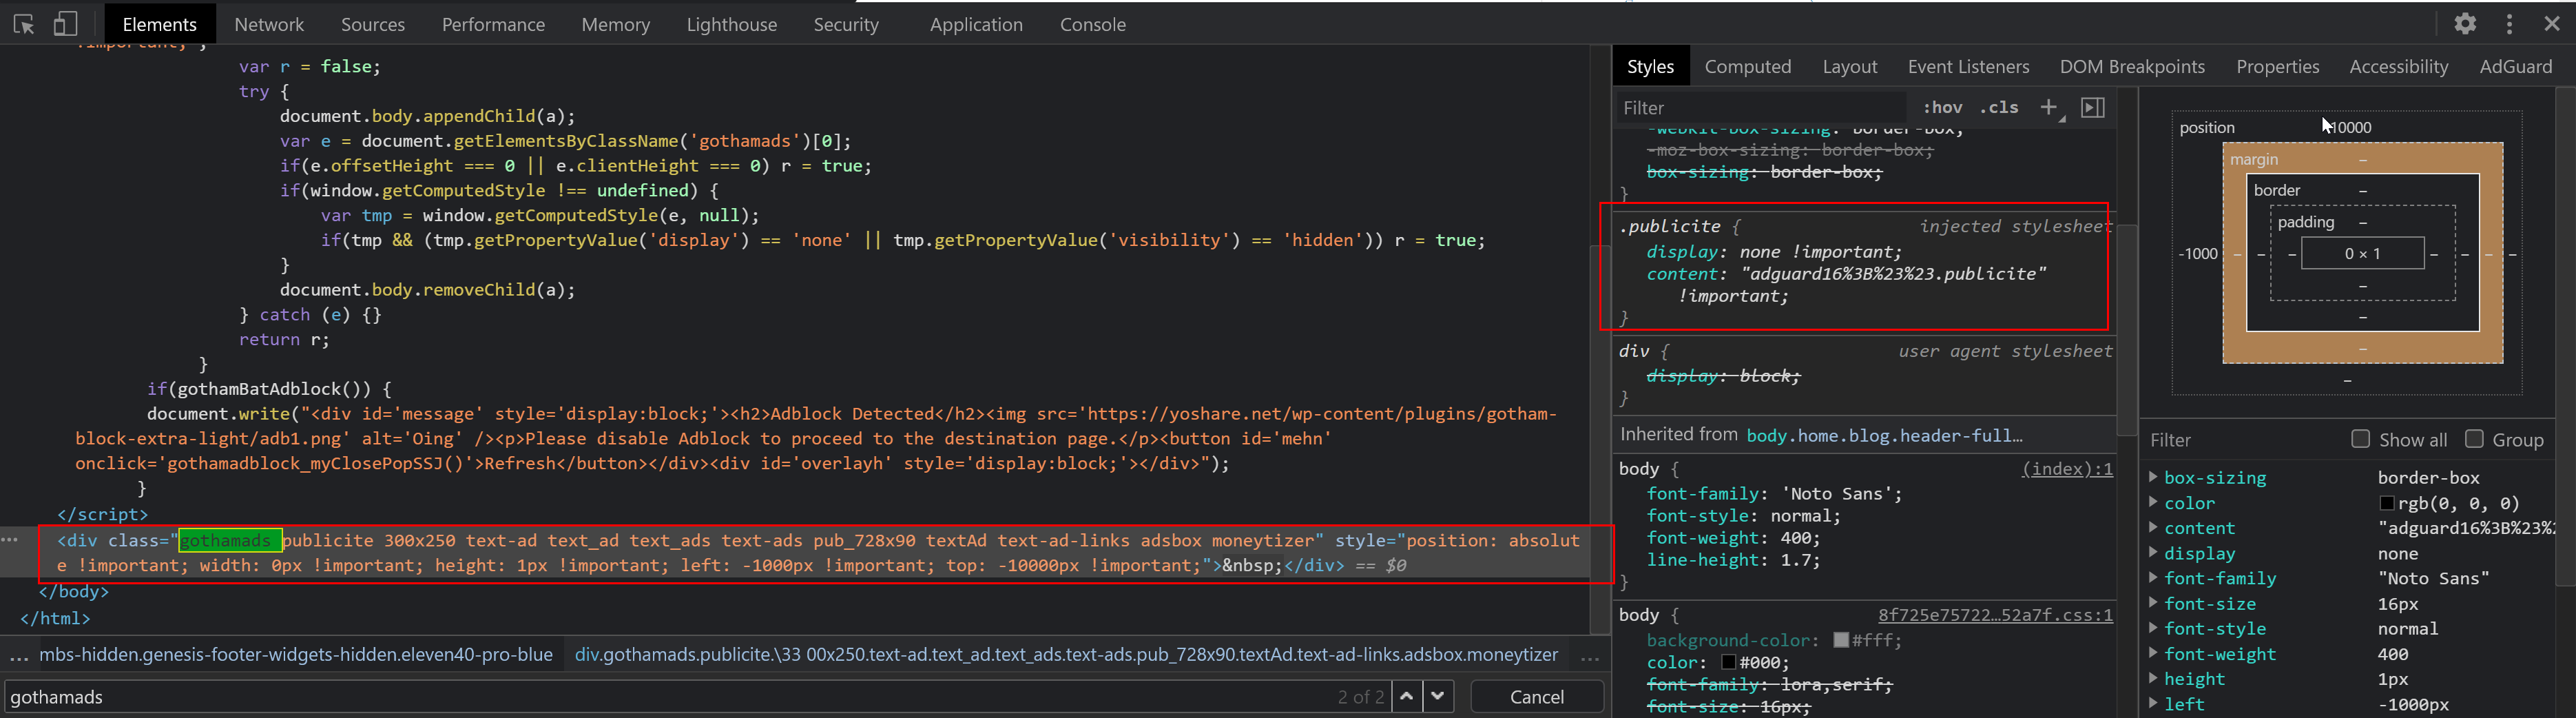The height and width of the screenshot is (718, 2576).
Task: Open the actions dots beside selected div
Action: click(x=10, y=540)
